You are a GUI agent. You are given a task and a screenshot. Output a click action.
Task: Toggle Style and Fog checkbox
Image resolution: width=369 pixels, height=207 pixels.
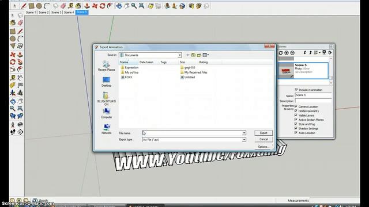[296, 124]
